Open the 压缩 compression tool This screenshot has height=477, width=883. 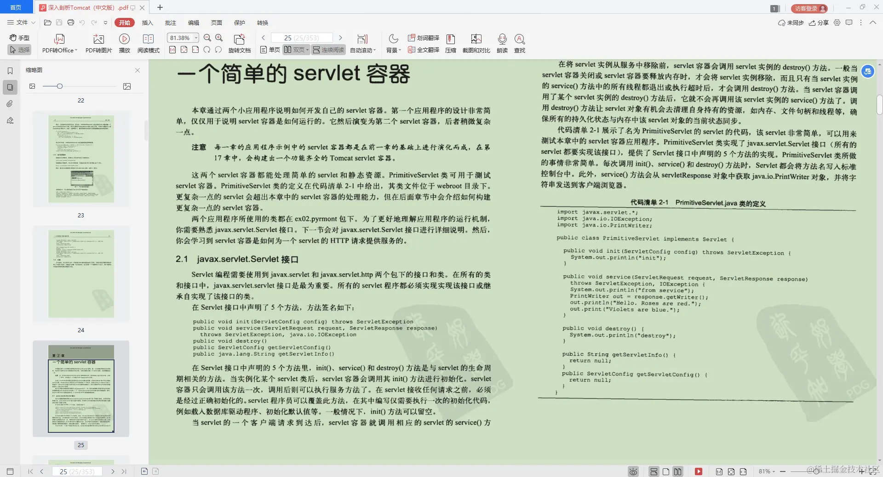pos(450,43)
